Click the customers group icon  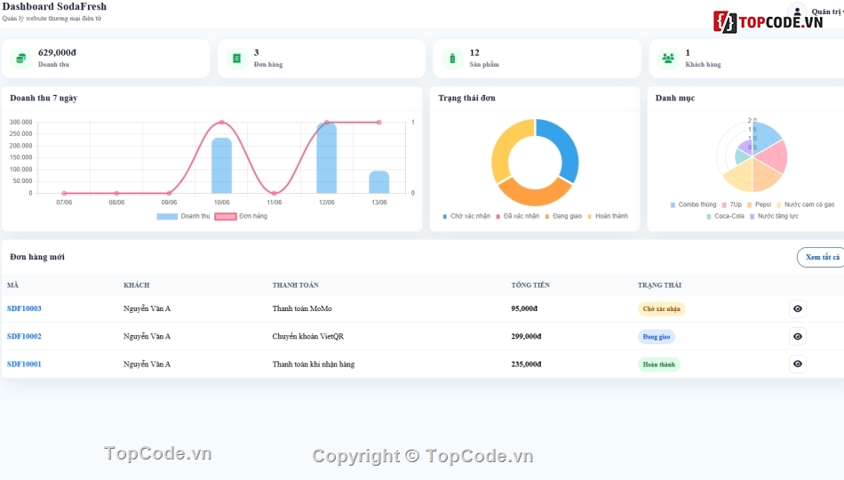point(668,58)
